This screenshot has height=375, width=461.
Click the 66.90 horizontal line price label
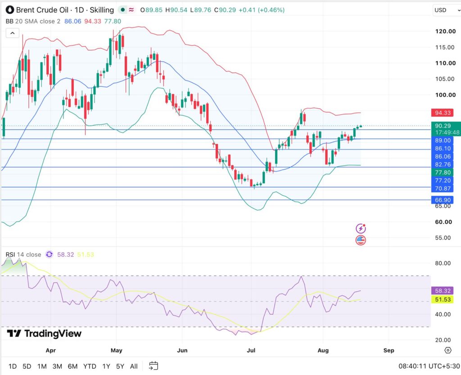click(x=443, y=200)
